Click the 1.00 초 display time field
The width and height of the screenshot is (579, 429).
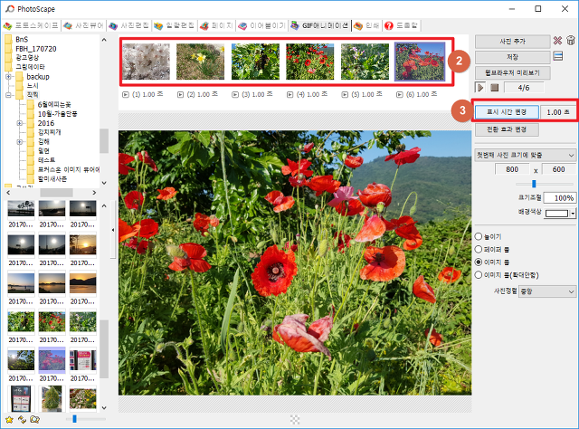(x=557, y=112)
